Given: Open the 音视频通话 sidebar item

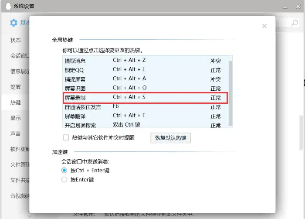Looking at the screenshot, I should pyautogui.click(x=16, y=195).
